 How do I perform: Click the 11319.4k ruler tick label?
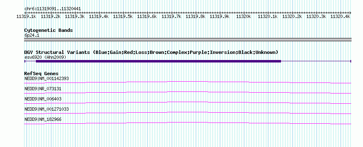click(99, 16)
